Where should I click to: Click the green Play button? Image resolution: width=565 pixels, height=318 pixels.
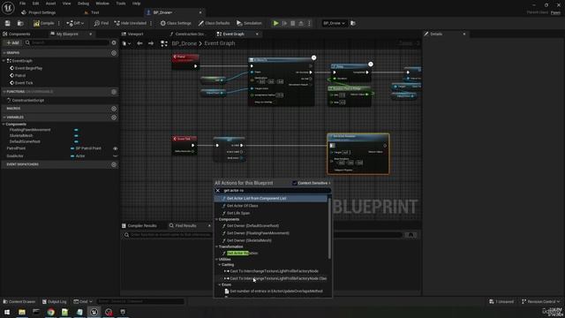point(276,23)
